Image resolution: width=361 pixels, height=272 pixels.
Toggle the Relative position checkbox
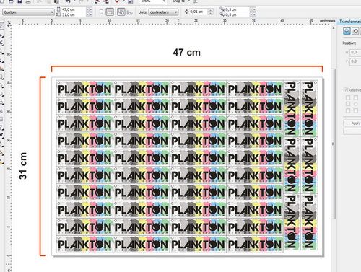click(x=345, y=90)
